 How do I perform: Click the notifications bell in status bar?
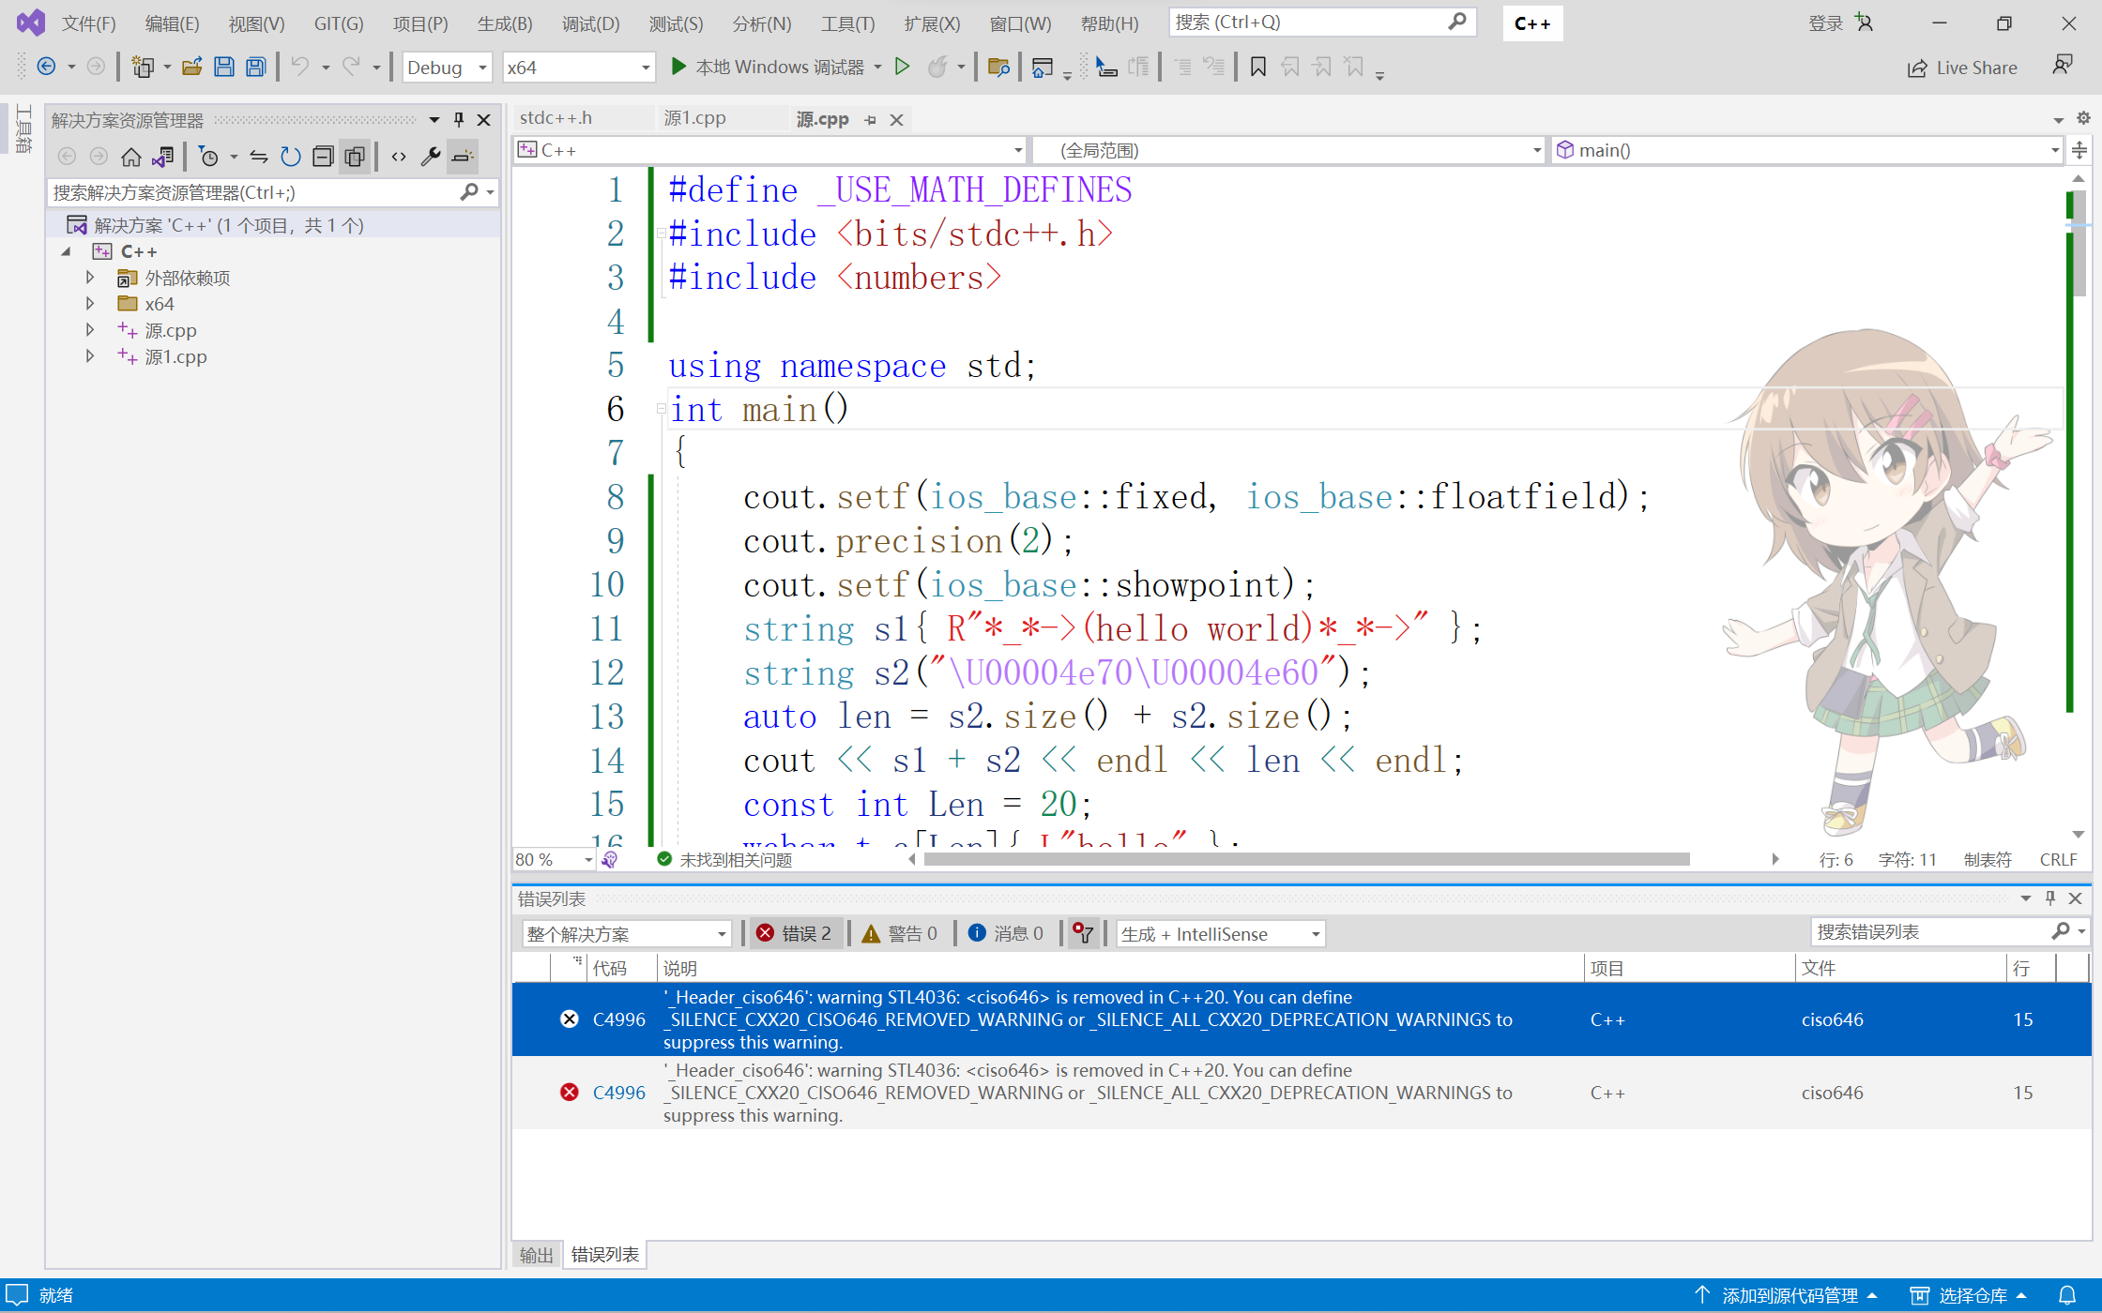(2066, 1295)
